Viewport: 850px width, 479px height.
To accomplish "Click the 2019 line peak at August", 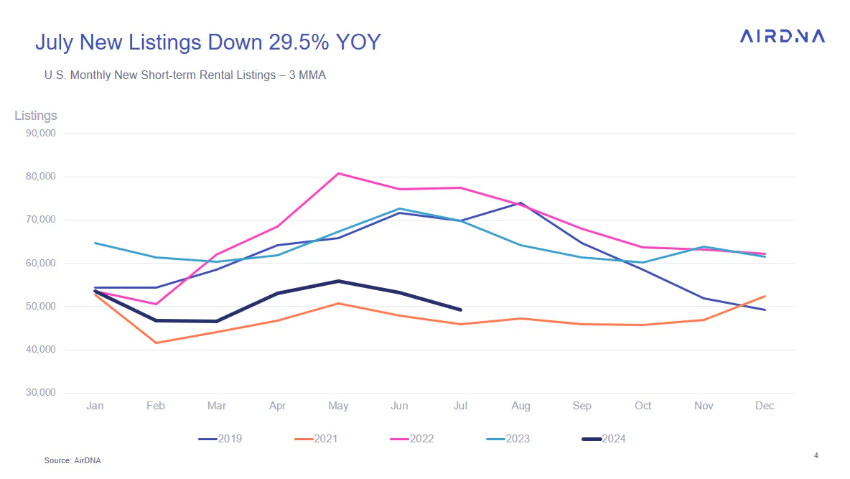I will [x=521, y=203].
